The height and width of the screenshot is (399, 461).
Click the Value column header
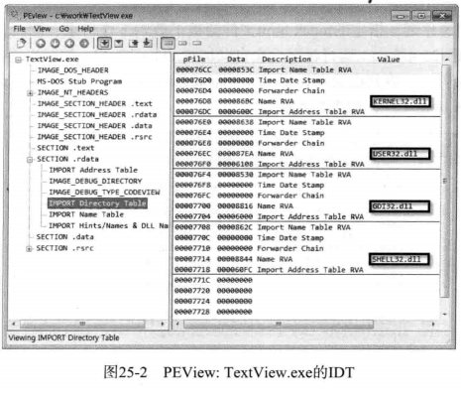click(389, 60)
